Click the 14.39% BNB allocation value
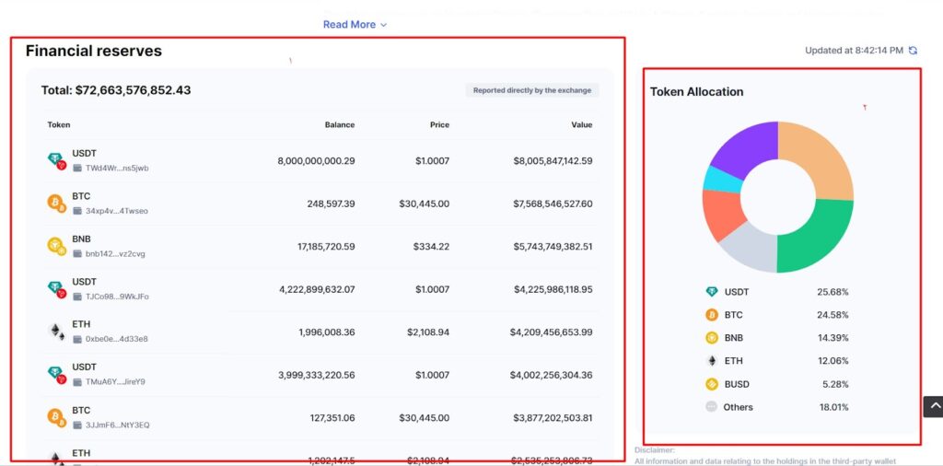This screenshot has width=943, height=466. (832, 338)
